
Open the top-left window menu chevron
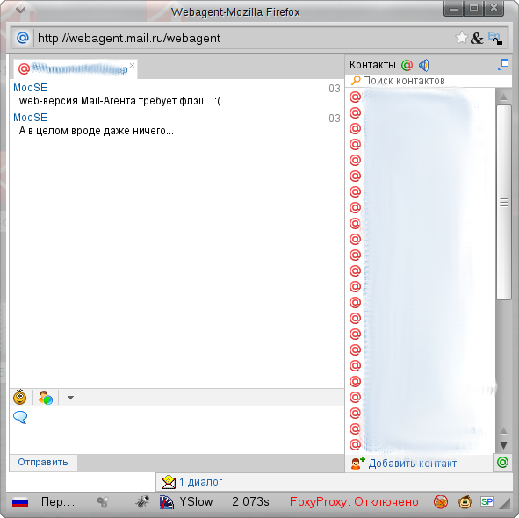pos(20,11)
